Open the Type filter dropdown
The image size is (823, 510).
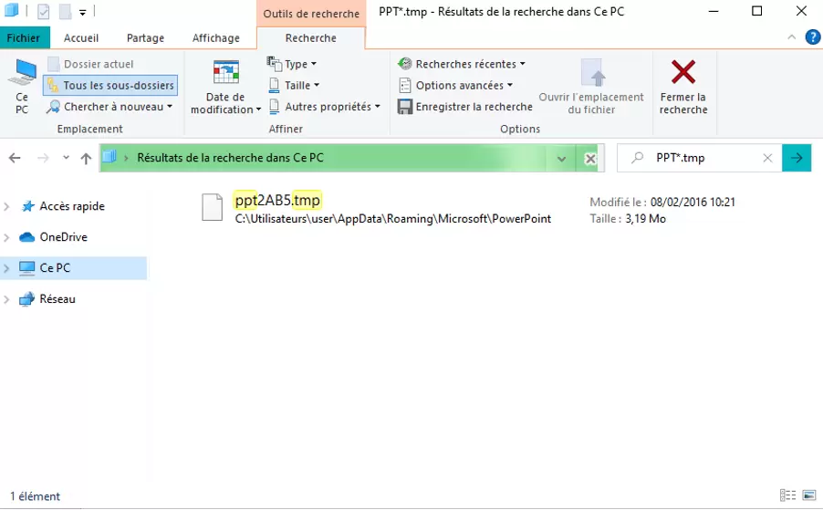(292, 64)
